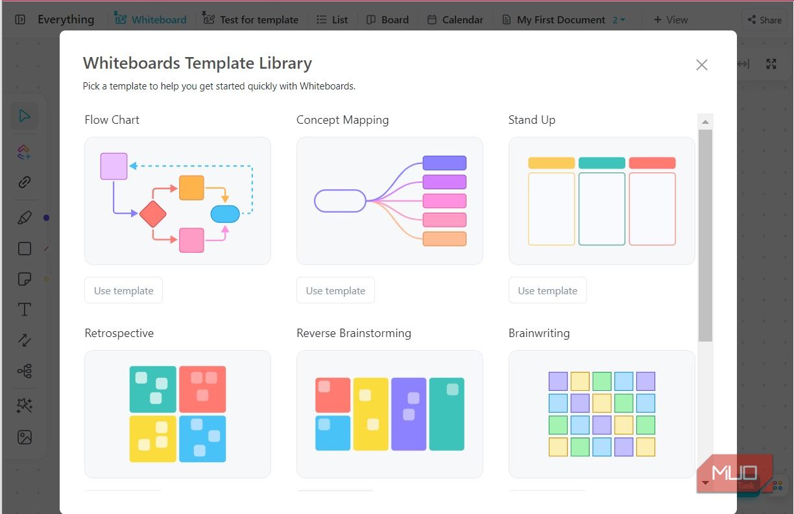Click the Whiteboards Template Library heading
Image resolution: width=794 pixels, height=514 pixels.
197,63
